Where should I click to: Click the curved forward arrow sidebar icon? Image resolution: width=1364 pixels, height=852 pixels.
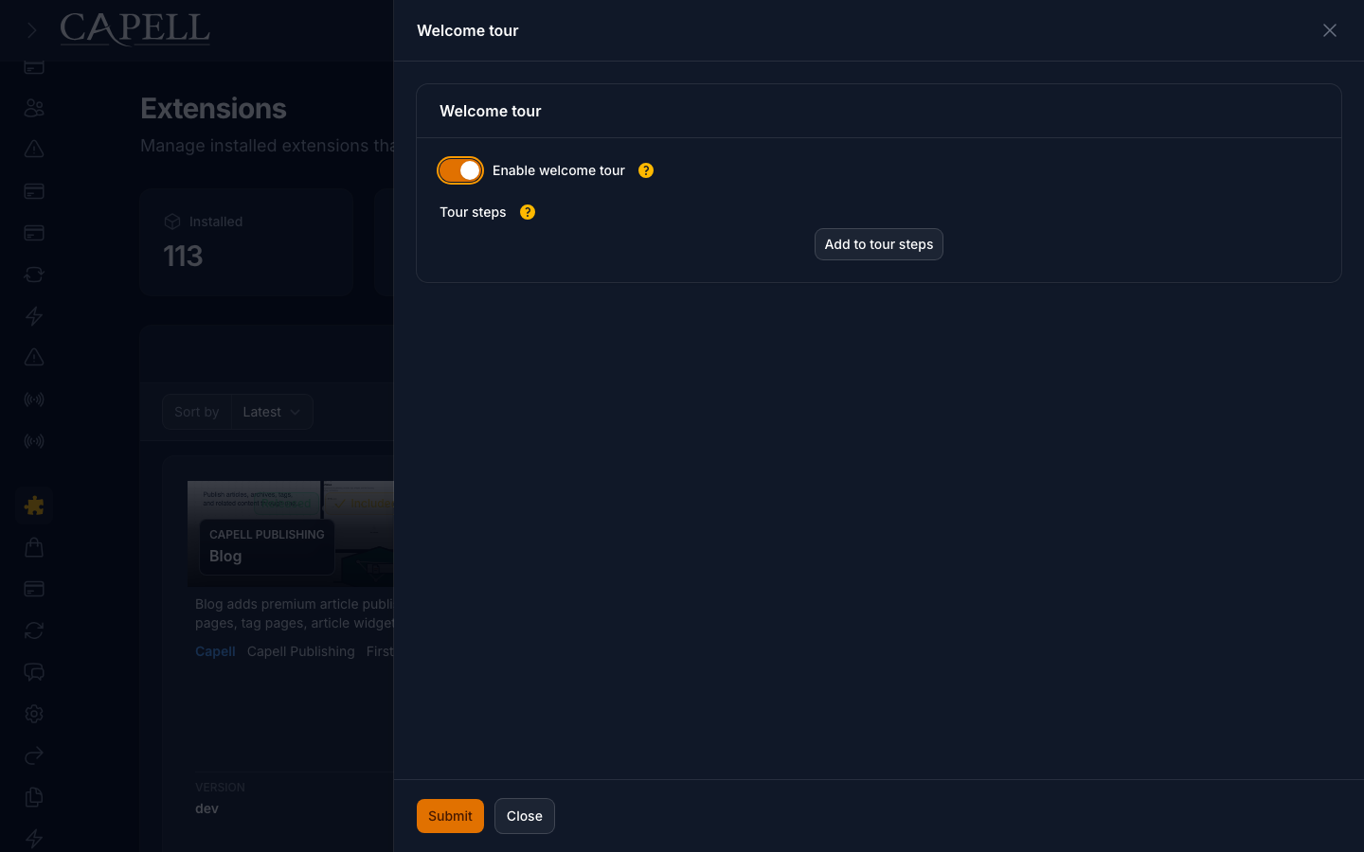point(34,755)
